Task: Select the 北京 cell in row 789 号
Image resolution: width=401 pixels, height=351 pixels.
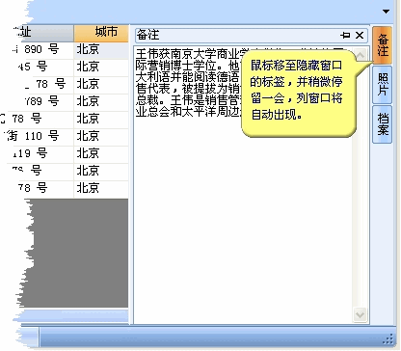Action: point(101,102)
